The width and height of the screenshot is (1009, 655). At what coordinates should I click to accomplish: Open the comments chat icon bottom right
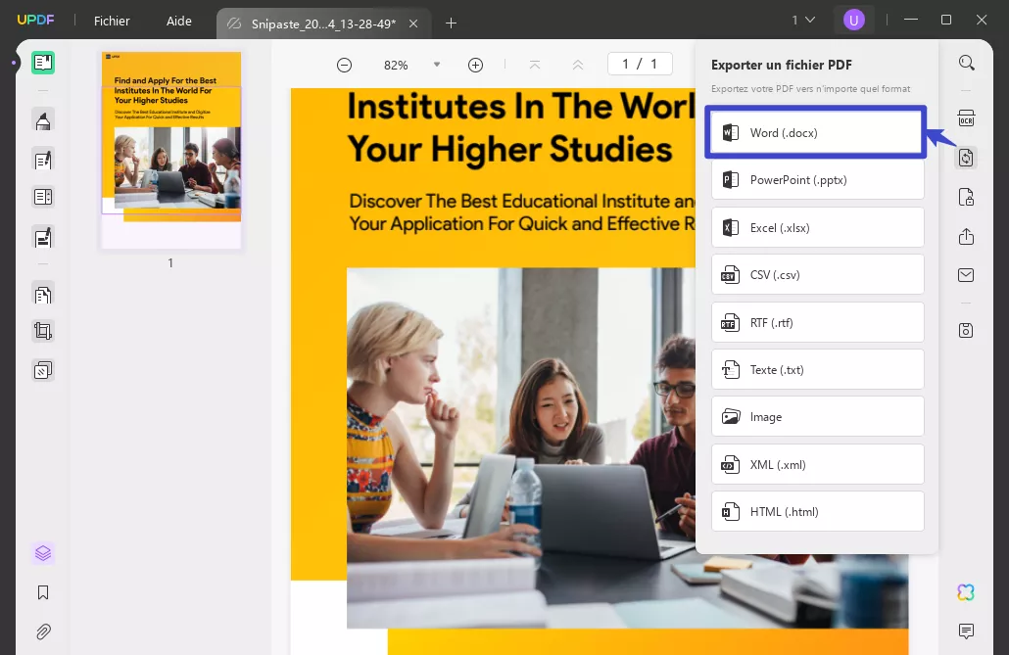coord(966,632)
